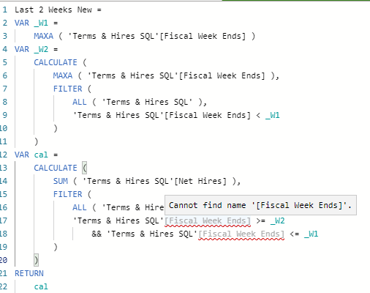Click 'cal' variable name on line 12

[41, 155]
